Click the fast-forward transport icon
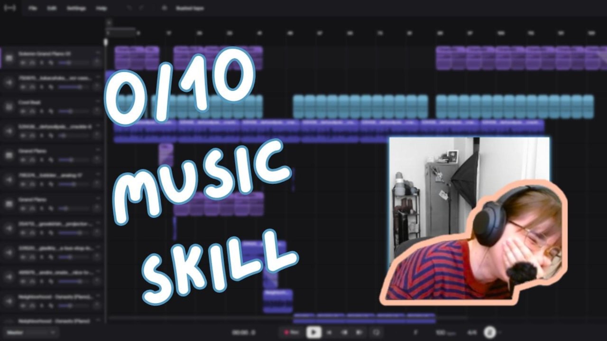 tap(359, 332)
